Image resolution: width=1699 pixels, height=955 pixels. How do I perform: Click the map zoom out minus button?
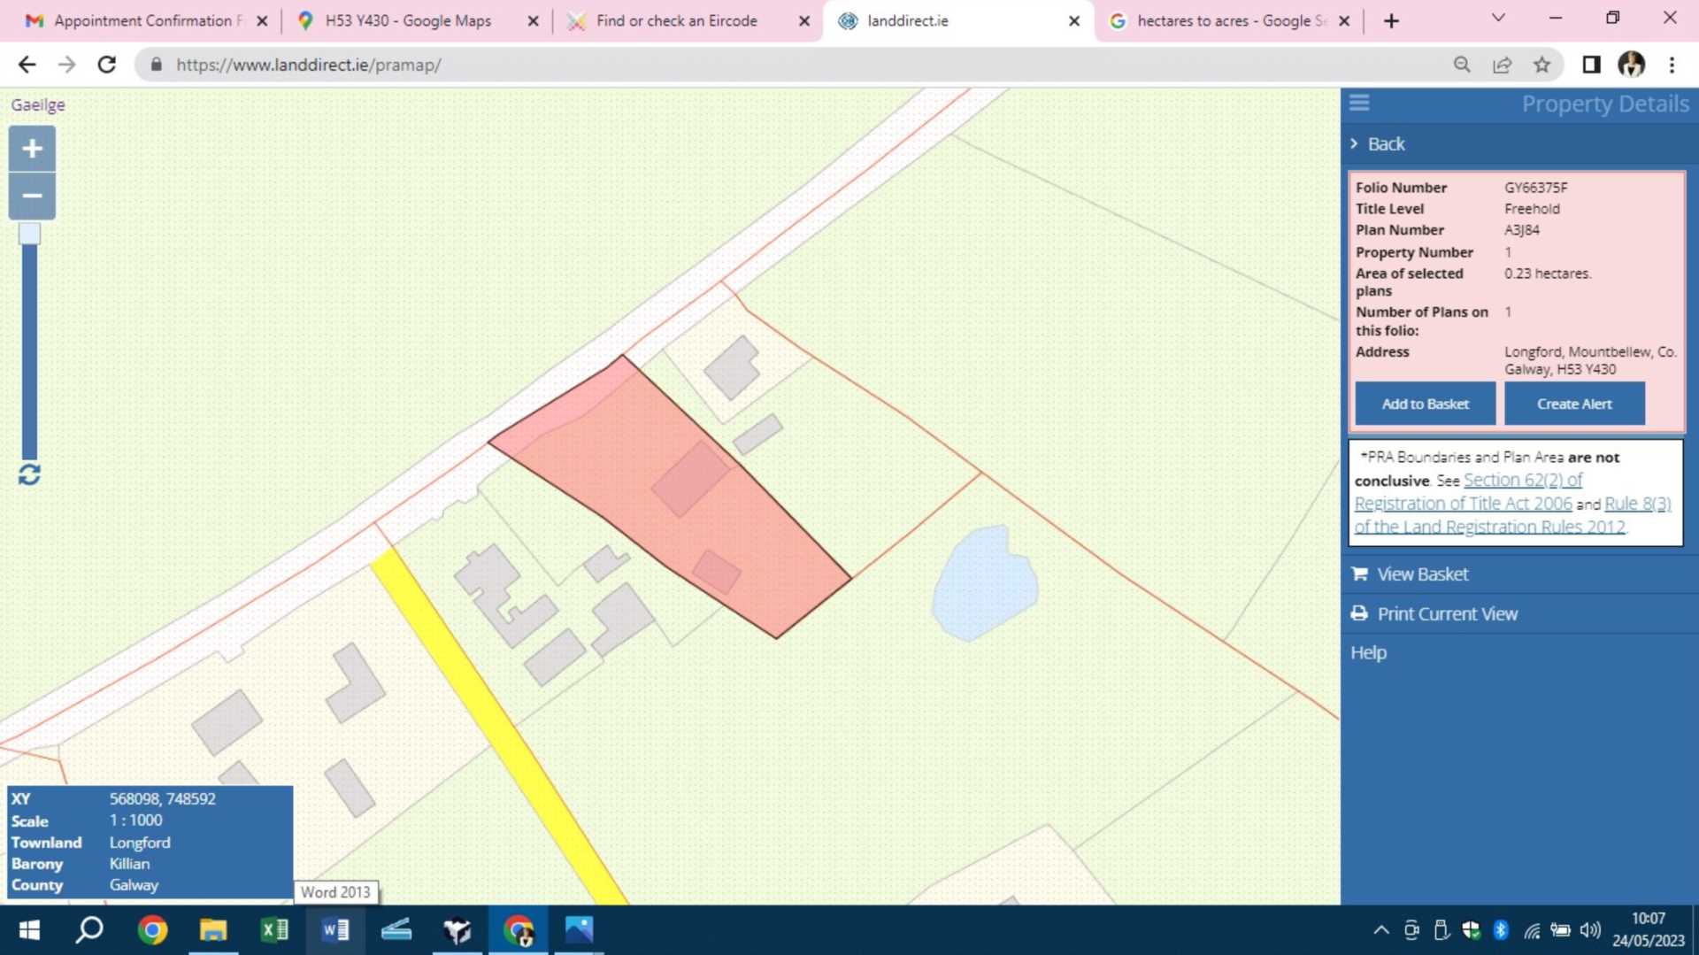[32, 196]
